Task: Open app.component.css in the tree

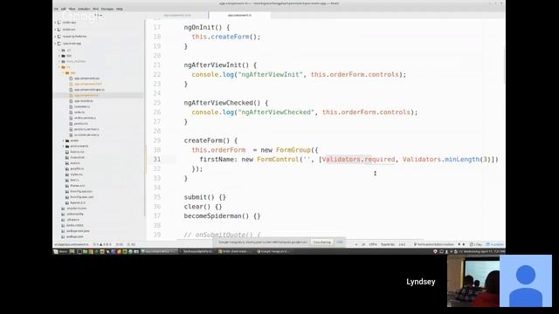Action: click(87, 78)
